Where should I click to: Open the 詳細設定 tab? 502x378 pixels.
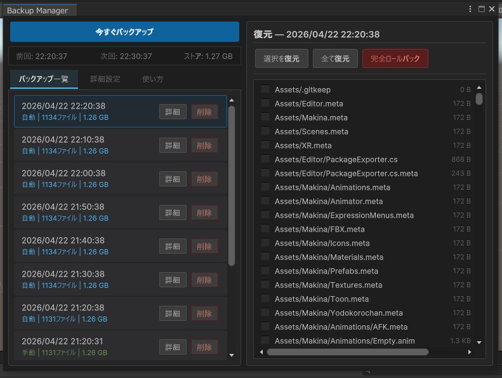[x=105, y=79]
